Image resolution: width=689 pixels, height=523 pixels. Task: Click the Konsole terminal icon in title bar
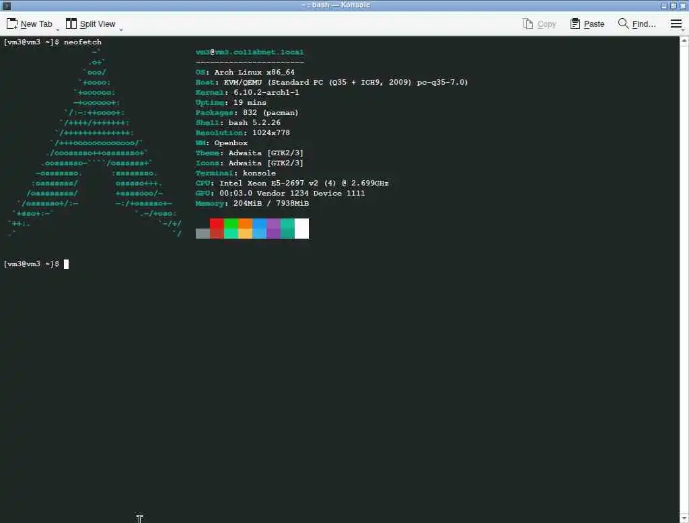pos(7,5)
